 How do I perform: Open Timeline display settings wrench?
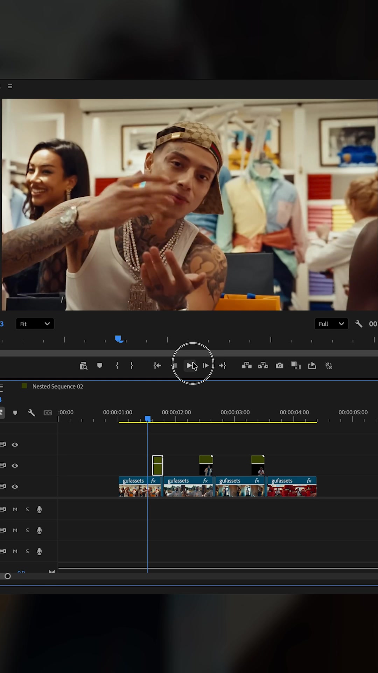[31, 413]
